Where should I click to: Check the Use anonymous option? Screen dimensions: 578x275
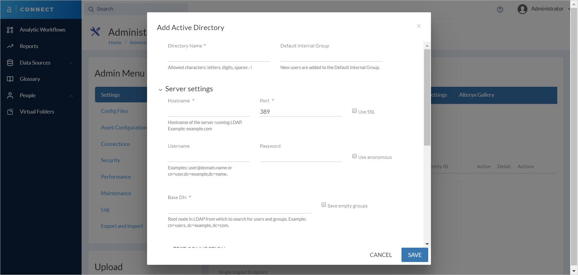pyautogui.click(x=354, y=156)
